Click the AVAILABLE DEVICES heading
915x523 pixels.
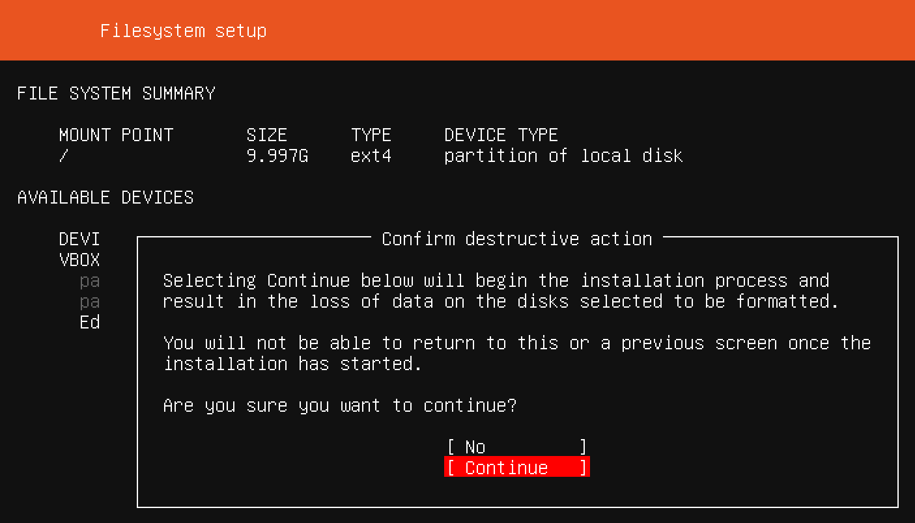pyautogui.click(x=106, y=197)
